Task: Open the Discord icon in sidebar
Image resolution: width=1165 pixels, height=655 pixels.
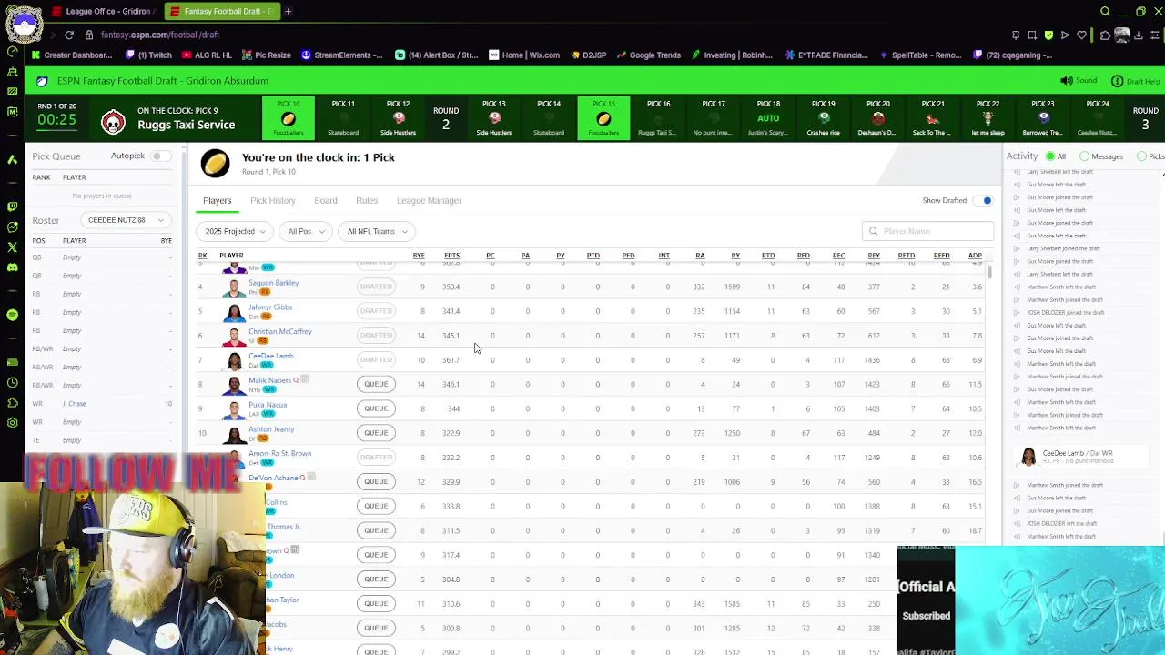Action: (12, 267)
